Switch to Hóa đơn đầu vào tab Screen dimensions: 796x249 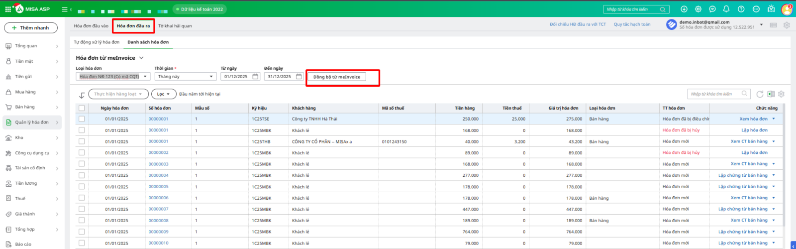click(91, 26)
